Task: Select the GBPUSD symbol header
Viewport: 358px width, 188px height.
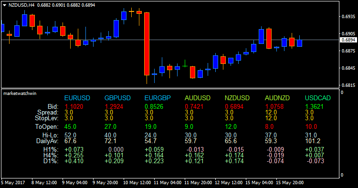Action: [x=117, y=98]
